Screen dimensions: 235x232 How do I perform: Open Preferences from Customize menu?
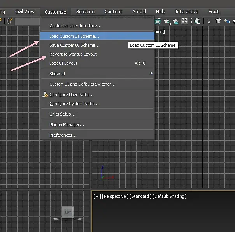pos(63,135)
